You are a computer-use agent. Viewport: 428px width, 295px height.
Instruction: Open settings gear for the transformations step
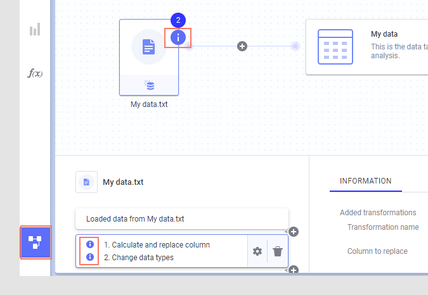(x=257, y=251)
